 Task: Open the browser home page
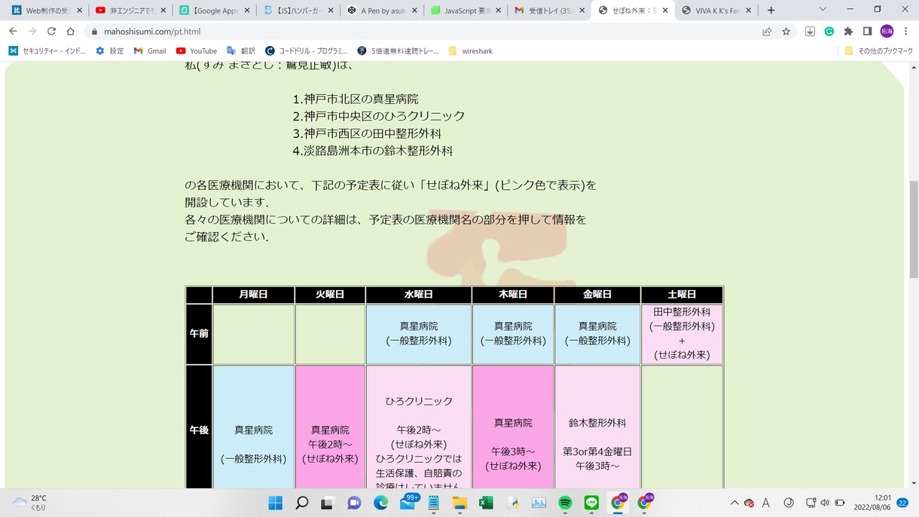click(x=71, y=31)
